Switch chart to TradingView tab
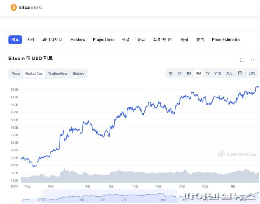 point(58,73)
